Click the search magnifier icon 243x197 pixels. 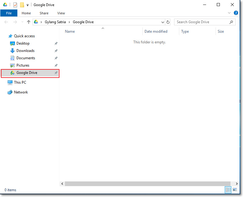tap(231, 22)
